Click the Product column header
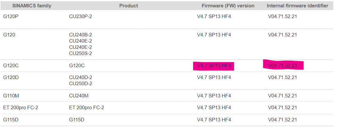This screenshot has height=127, width=338. coord(129,6)
